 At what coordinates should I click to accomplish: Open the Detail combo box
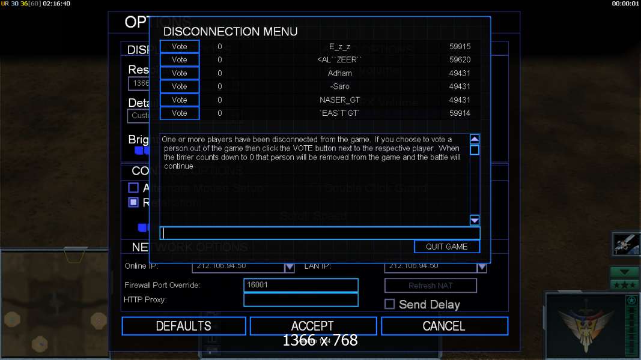pyautogui.click(x=139, y=116)
